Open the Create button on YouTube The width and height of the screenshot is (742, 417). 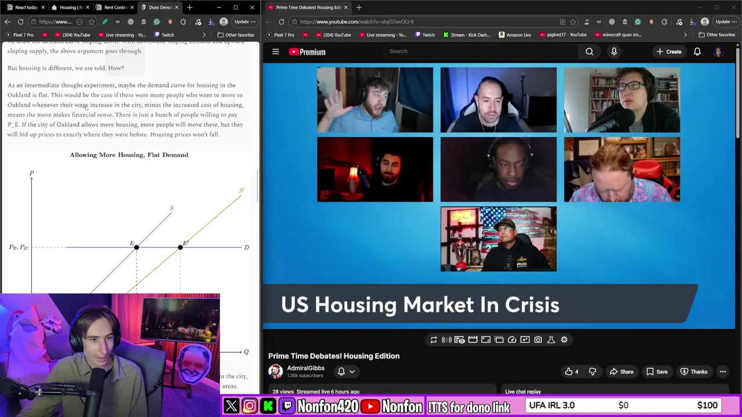(668, 52)
